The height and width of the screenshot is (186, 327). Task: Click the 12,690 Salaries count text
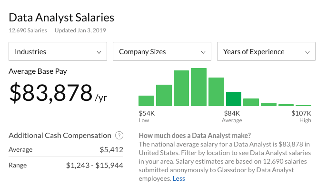(x=28, y=30)
